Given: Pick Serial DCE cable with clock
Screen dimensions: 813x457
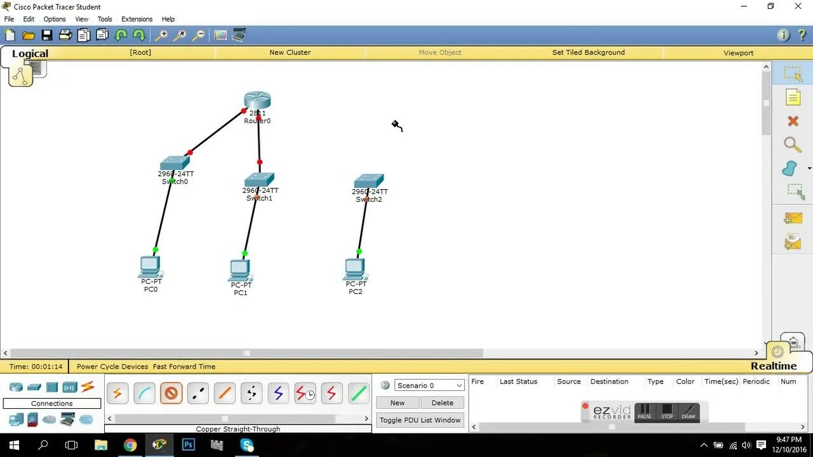Looking at the screenshot, I should click(305, 394).
